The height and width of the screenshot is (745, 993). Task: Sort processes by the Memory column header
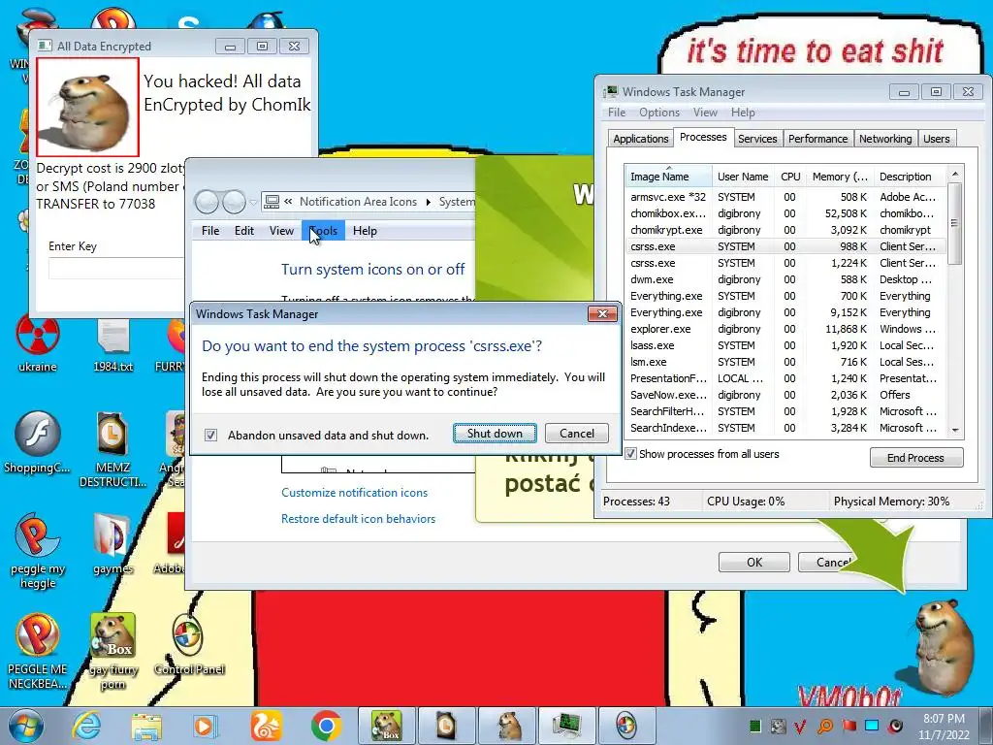pos(841,177)
